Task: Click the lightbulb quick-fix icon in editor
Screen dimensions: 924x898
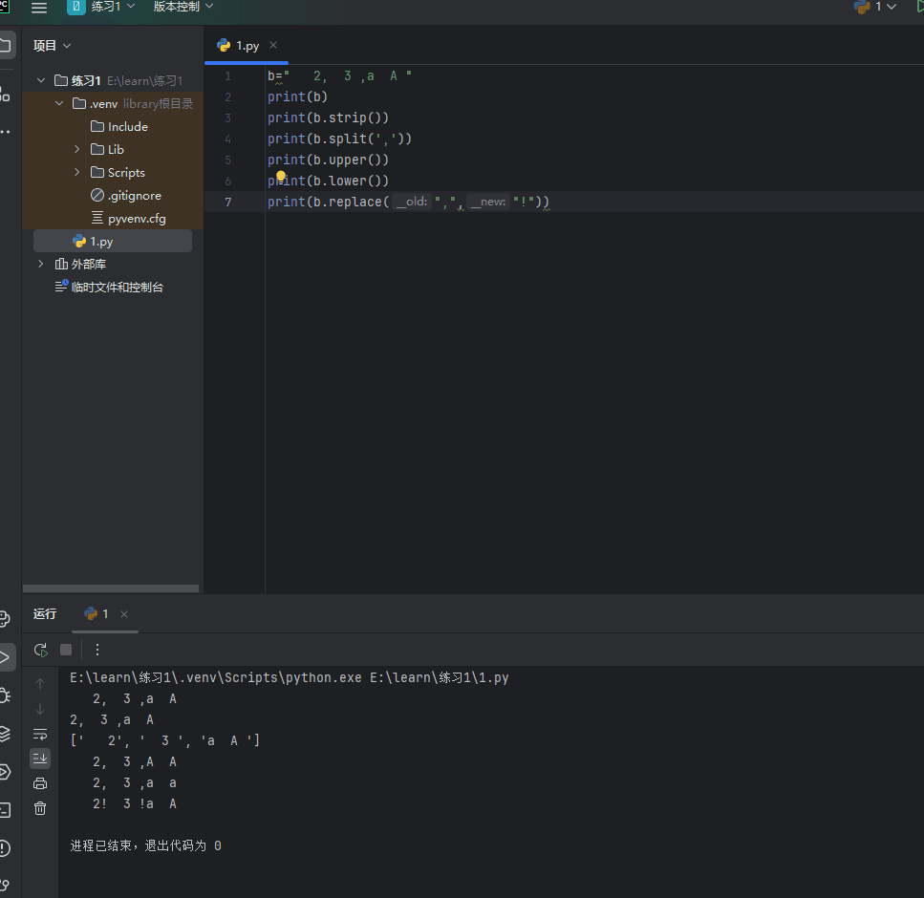Action: point(281,177)
